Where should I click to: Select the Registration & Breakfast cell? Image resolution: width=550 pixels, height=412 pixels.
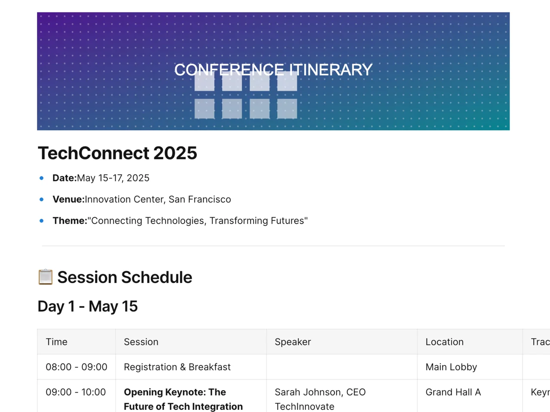click(177, 367)
